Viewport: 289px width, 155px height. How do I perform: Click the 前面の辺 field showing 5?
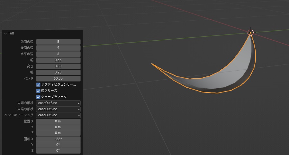pos(58,42)
